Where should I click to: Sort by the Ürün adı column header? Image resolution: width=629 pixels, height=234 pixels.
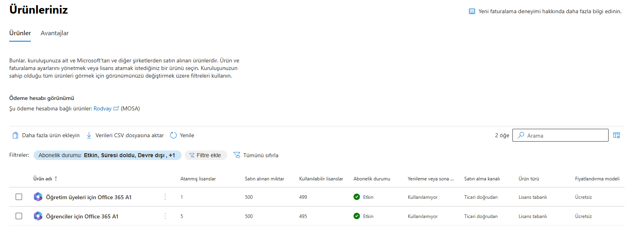tap(45, 179)
